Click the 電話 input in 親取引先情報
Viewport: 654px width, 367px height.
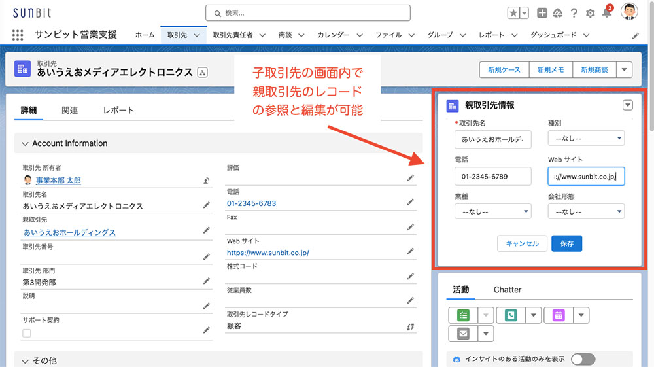click(x=493, y=177)
